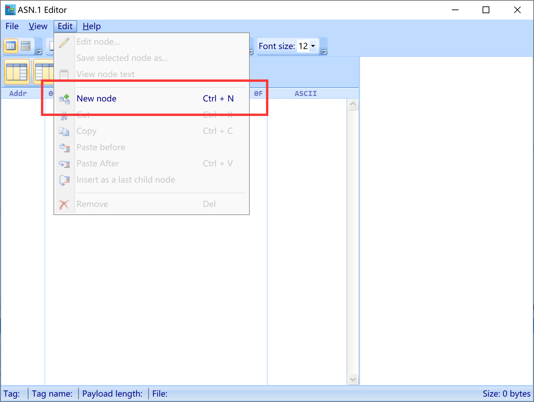Click the 0F column header
Screen dimensions: 534x402
258,94
